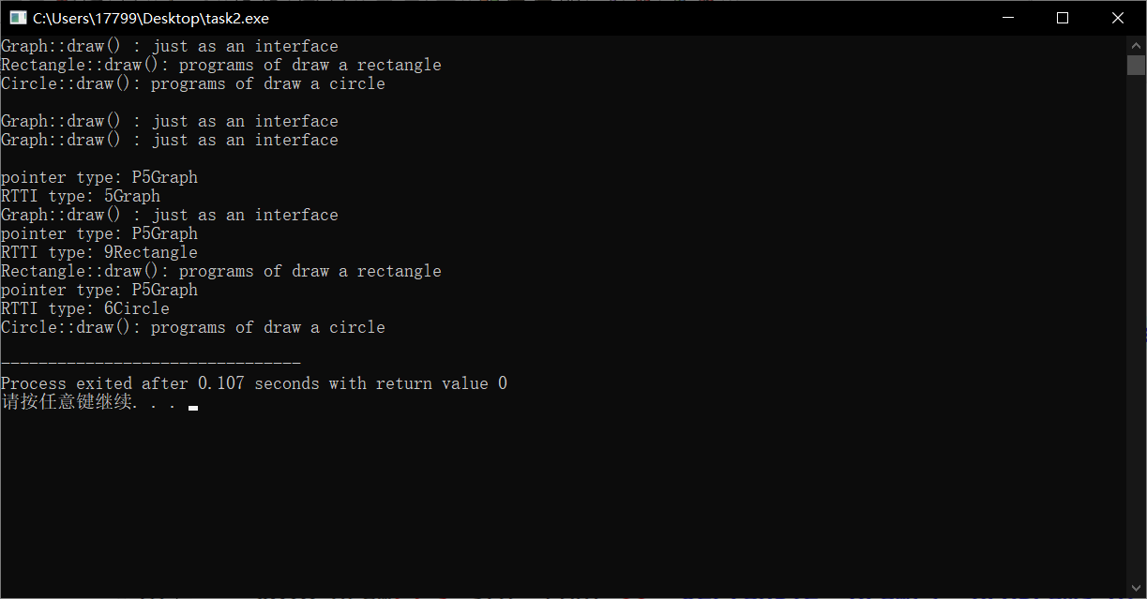Click the dashed separator line
1147x599 pixels.
click(151, 364)
